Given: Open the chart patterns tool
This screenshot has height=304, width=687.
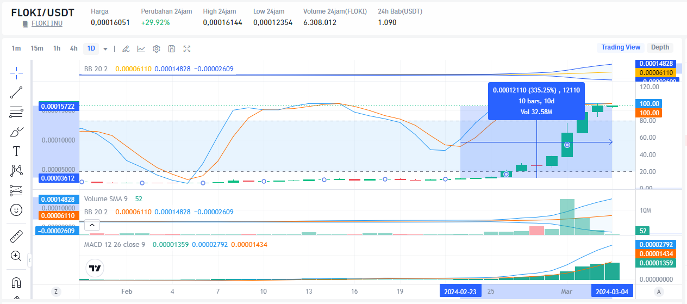Looking at the screenshot, I should (x=16, y=171).
